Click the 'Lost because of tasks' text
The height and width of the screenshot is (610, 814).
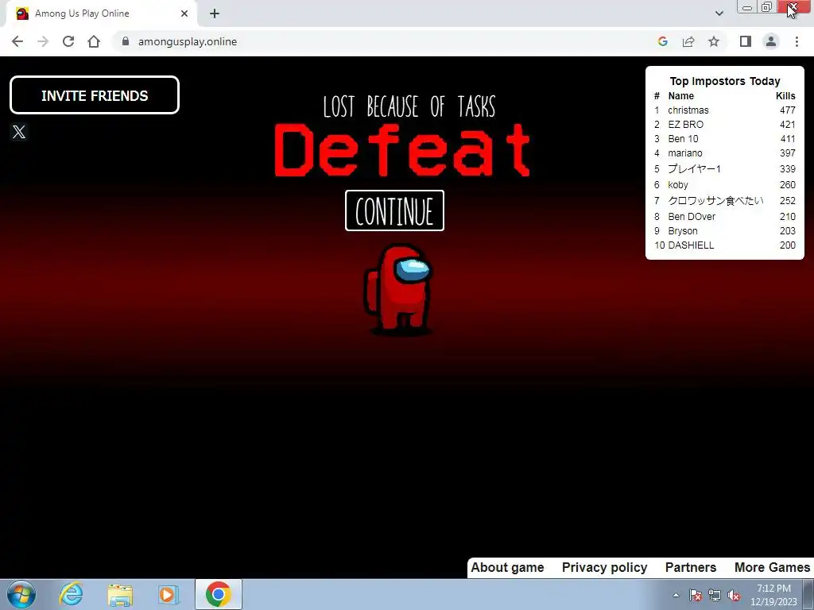[x=409, y=106]
